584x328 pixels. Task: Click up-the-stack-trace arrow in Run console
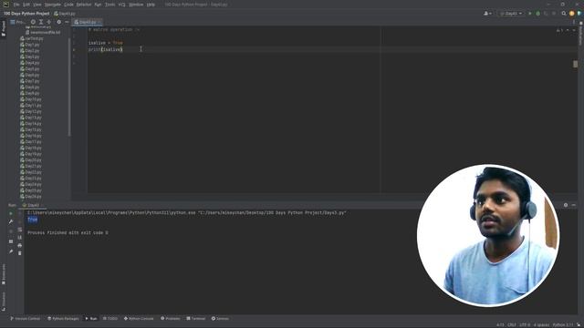[20, 213]
